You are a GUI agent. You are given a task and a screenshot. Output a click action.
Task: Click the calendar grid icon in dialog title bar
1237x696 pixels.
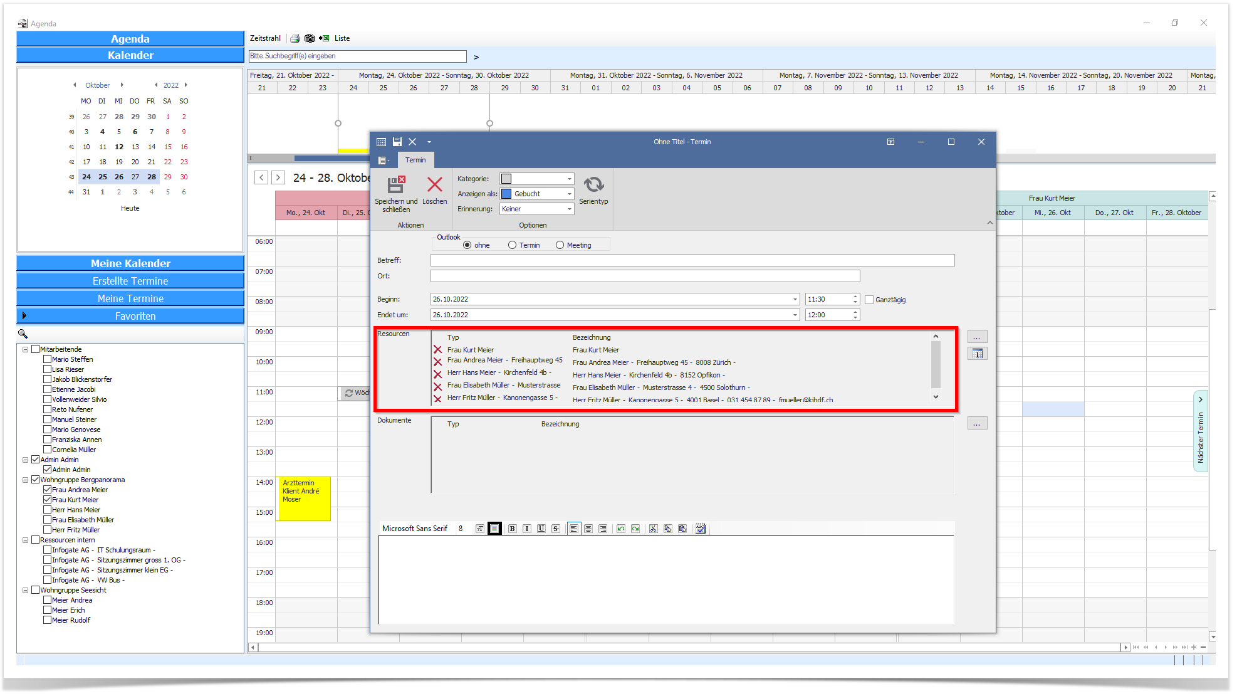381,142
